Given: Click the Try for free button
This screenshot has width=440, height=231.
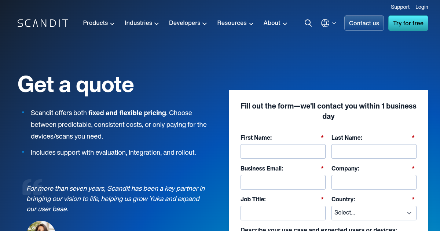Looking at the screenshot, I should [408, 23].
